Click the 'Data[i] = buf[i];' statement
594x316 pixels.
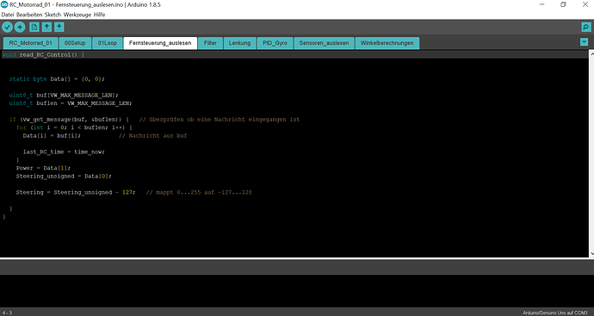click(x=52, y=136)
